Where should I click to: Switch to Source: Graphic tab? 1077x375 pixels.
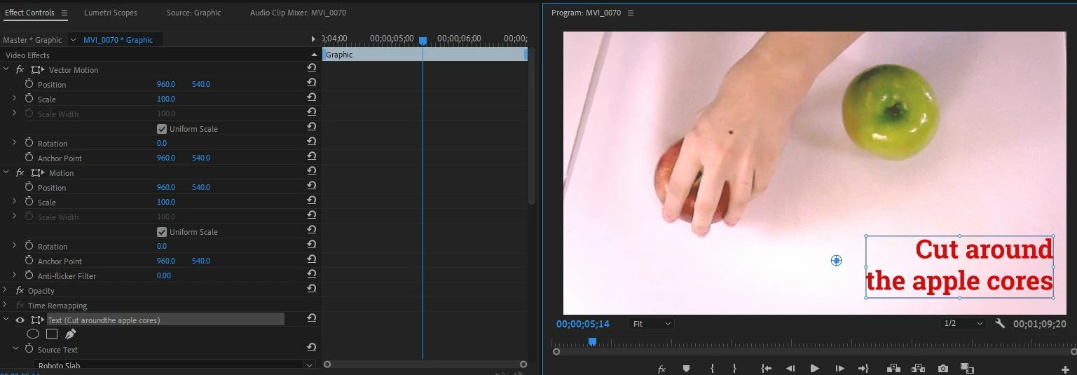click(193, 13)
